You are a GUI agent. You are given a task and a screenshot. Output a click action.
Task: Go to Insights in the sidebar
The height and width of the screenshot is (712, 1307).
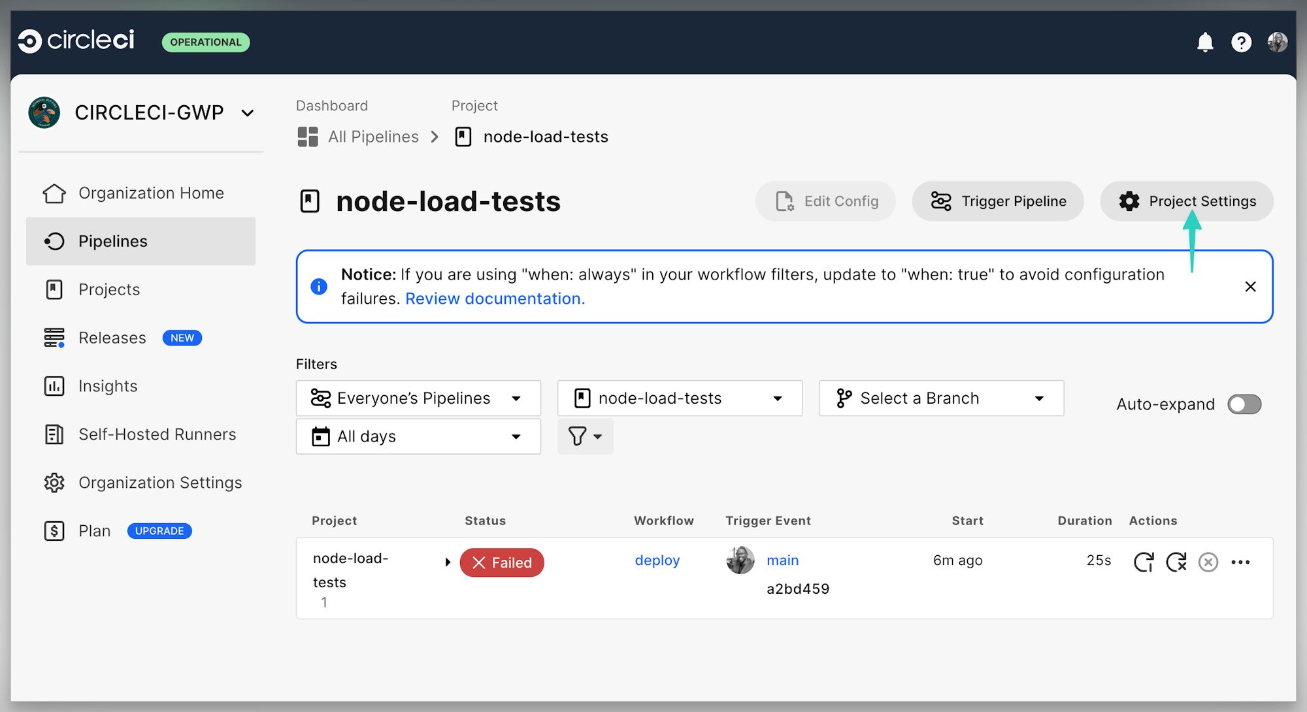tap(108, 386)
